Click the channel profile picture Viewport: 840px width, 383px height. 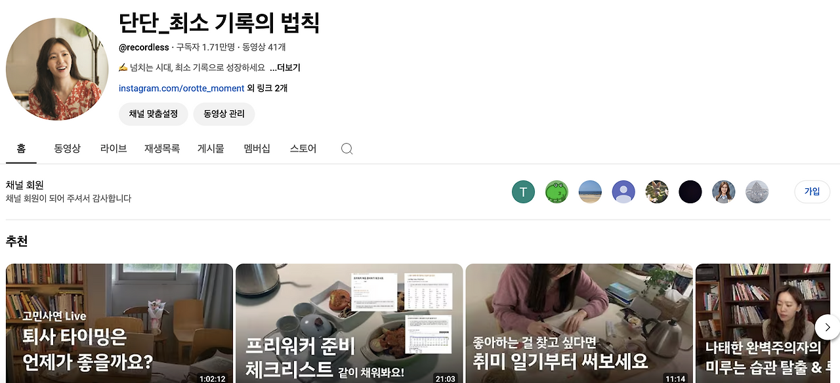pyautogui.click(x=57, y=69)
